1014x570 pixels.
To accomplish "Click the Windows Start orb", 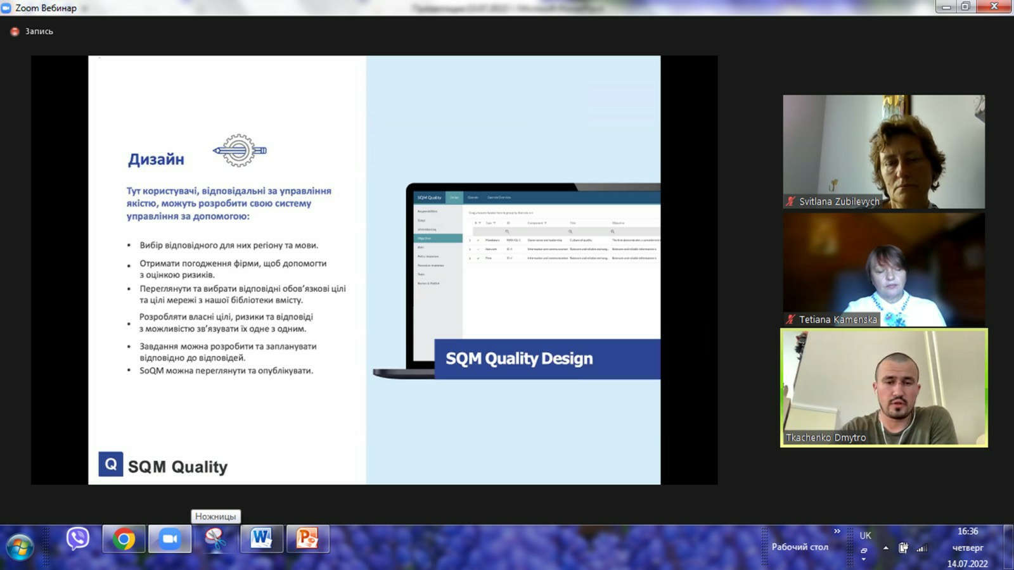I will click(x=20, y=547).
